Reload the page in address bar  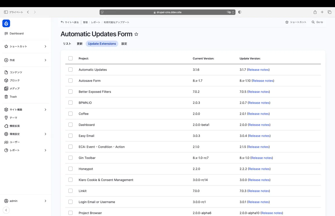pos(233,12)
